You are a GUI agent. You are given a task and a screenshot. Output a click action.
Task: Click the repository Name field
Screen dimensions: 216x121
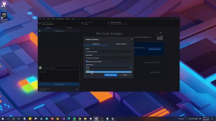[109, 51]
